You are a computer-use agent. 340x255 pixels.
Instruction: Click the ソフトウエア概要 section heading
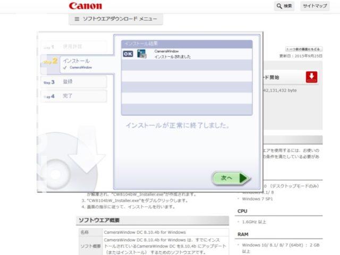pyautogui.click(x=99, y=220)
